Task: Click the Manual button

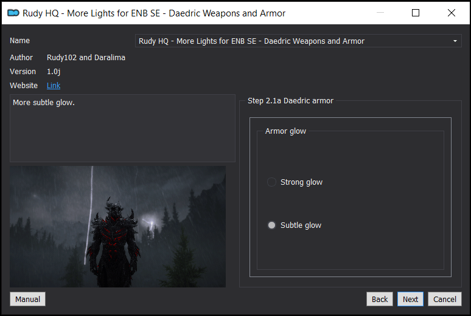Action: click(27, 299)
